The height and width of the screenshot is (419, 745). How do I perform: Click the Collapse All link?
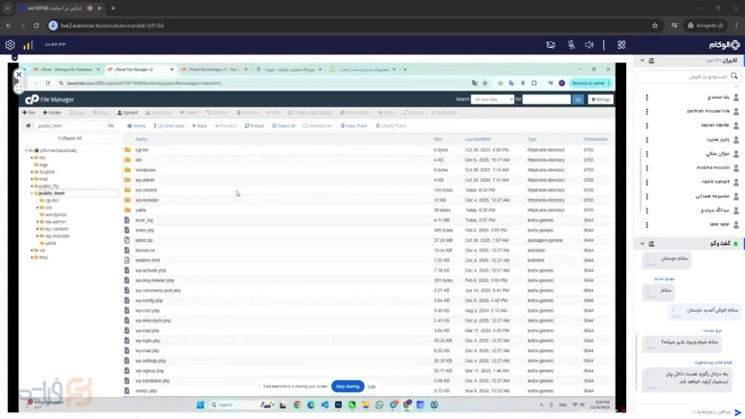(70, 138)
